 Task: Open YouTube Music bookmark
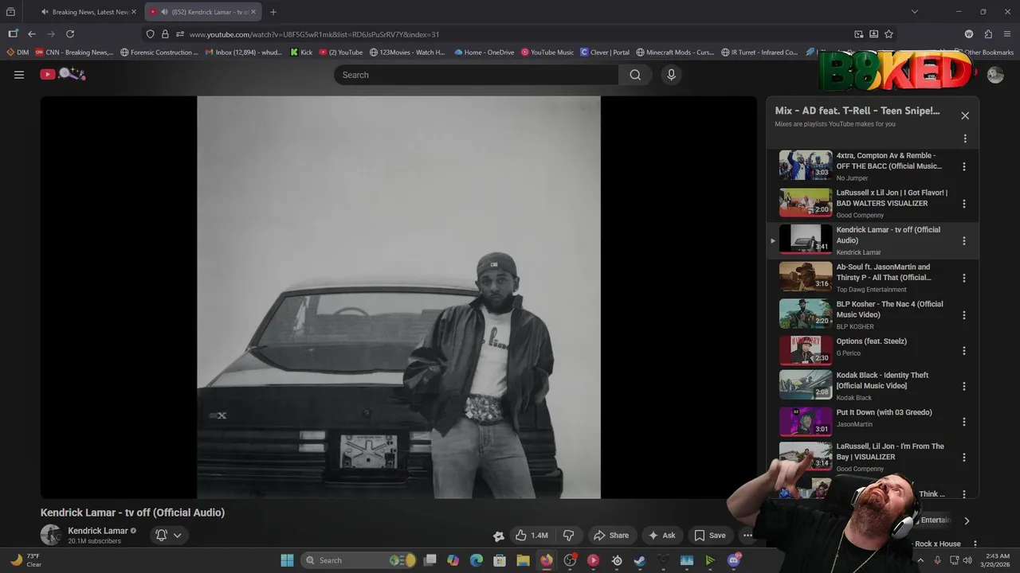coord(547,53)
